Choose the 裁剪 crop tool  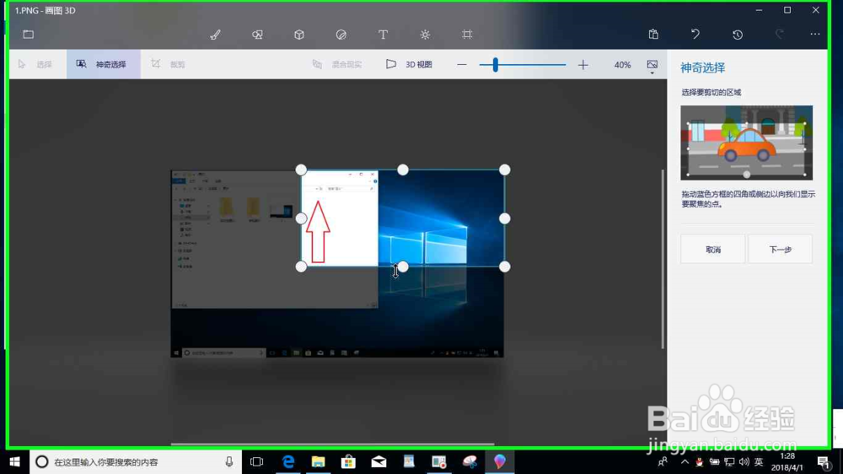tap(169, 65)
